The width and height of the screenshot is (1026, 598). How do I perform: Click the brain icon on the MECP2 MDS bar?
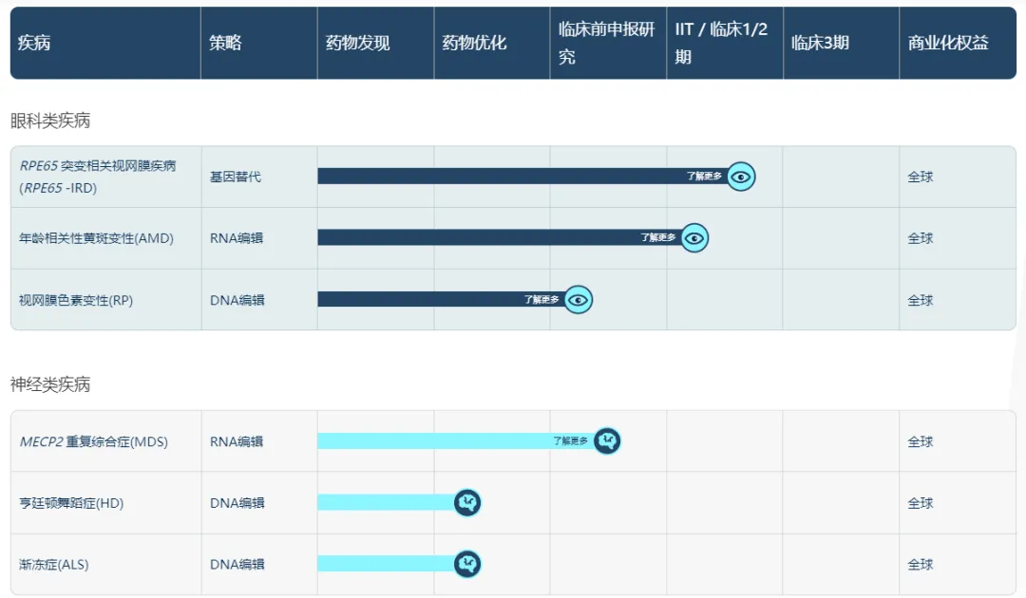tap(607, 441)
